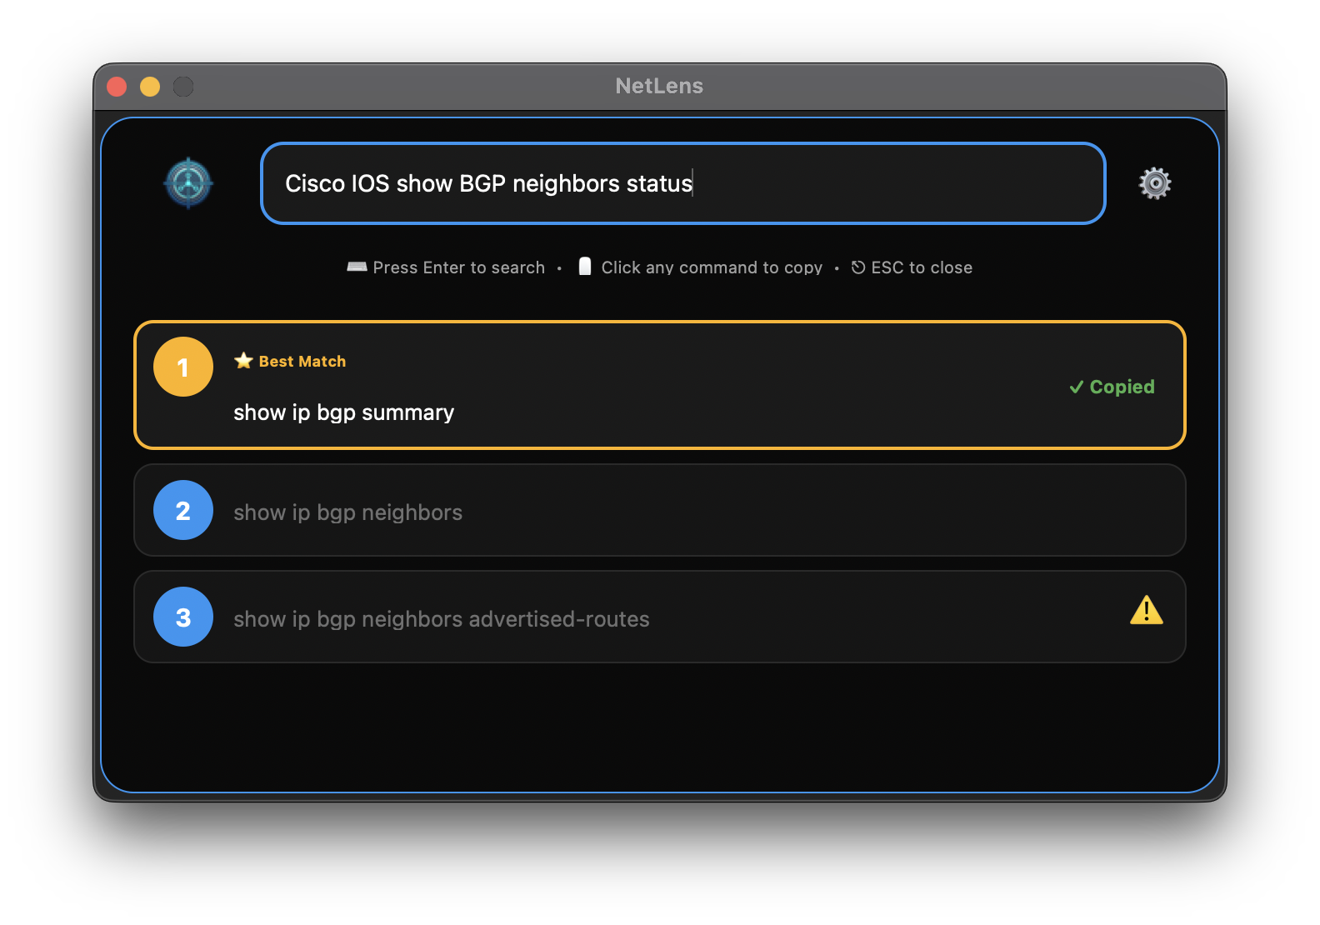
Task: Click the NetLens compass logo icon
Action: 188,182
